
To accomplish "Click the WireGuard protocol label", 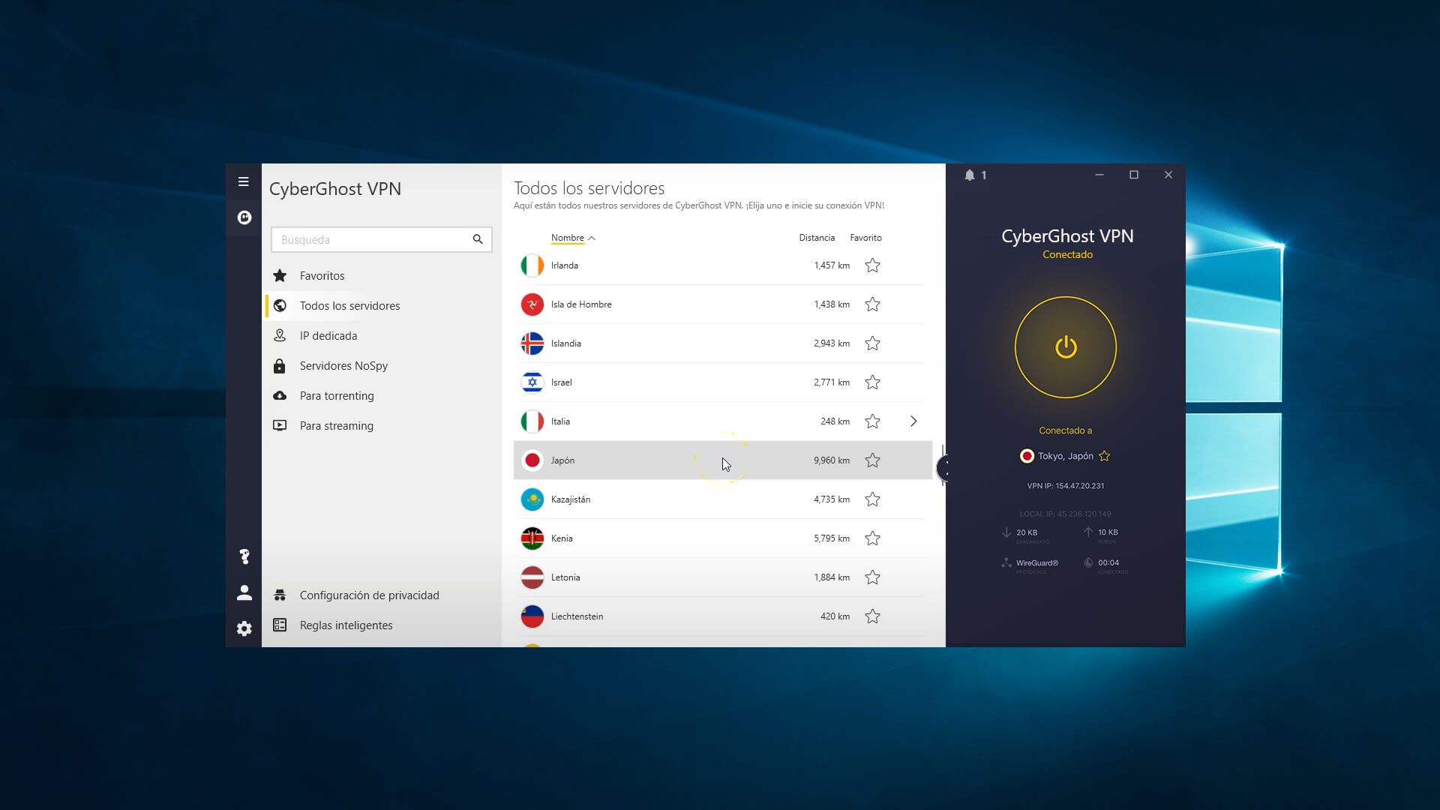I will (1037, 562).
